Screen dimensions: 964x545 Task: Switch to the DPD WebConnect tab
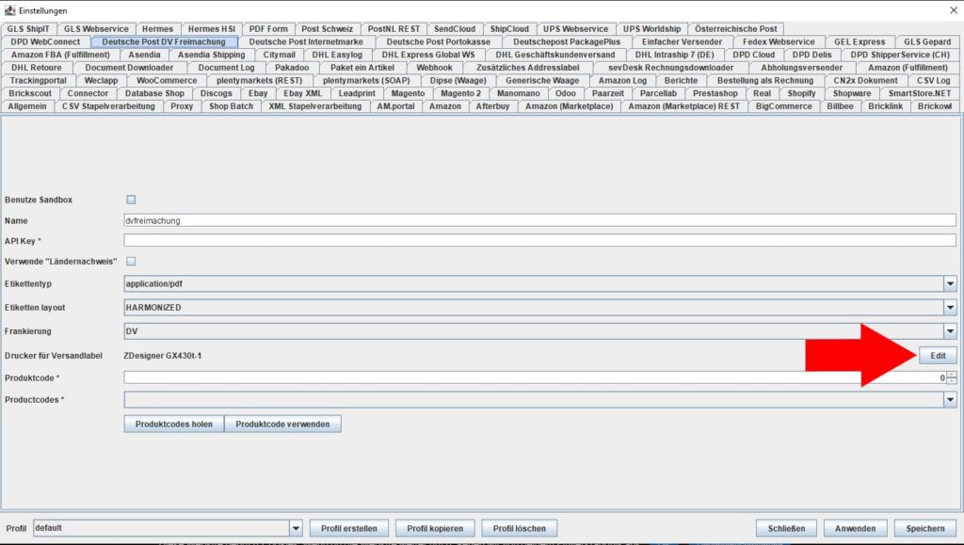coord(45,41)
